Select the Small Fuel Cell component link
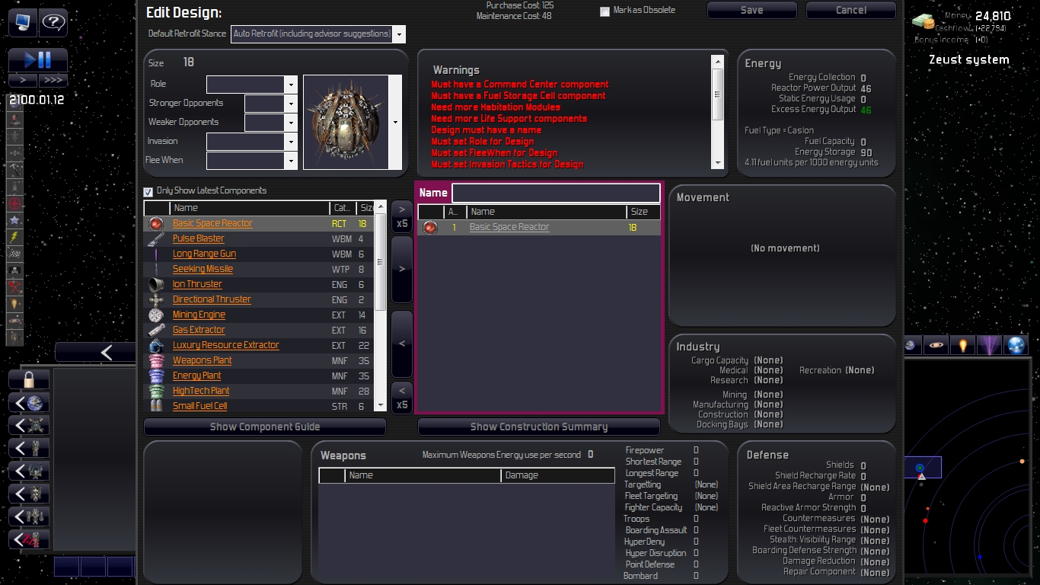This screenshot has height=585, width=1040. tap(199, 406)
